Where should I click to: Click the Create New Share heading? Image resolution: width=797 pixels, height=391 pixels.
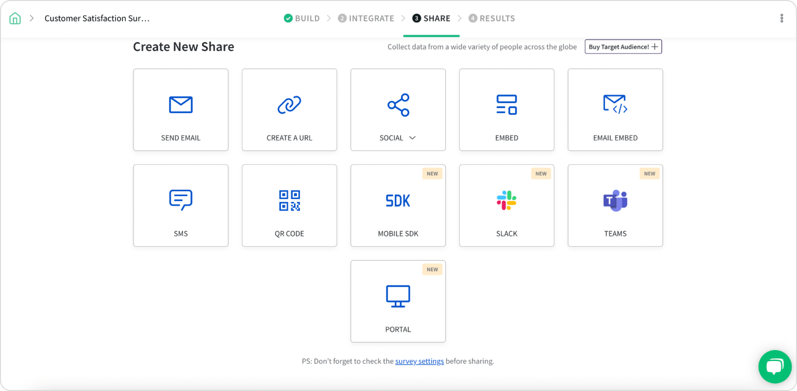[x=183, y=47]
